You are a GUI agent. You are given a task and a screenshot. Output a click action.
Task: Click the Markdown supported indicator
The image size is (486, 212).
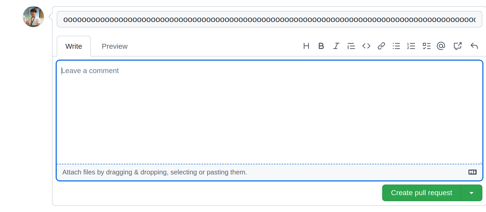coord(473,172)
